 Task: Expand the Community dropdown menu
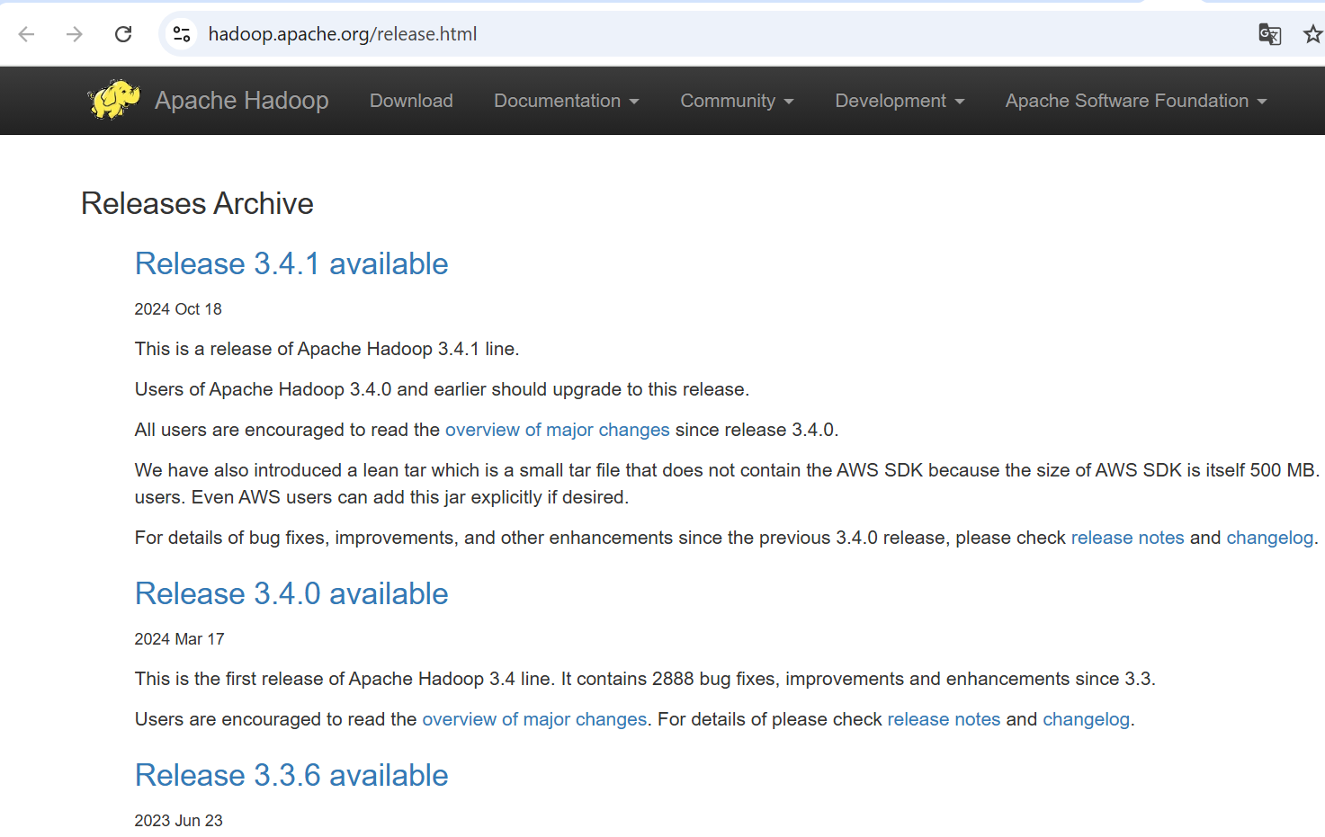tap(737, 101)
